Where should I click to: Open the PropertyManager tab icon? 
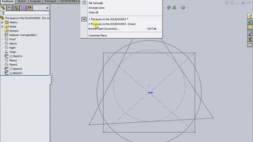coord(9,8)
